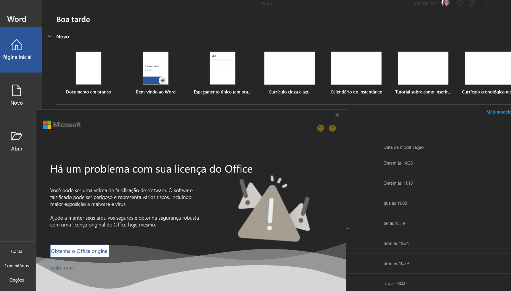Open the Bem-vindo ao Word tour template

click(156, 73)
